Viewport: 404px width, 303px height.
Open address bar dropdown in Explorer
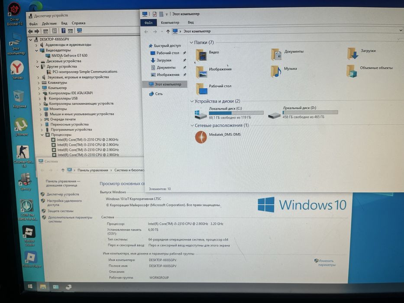pos(401,30)
